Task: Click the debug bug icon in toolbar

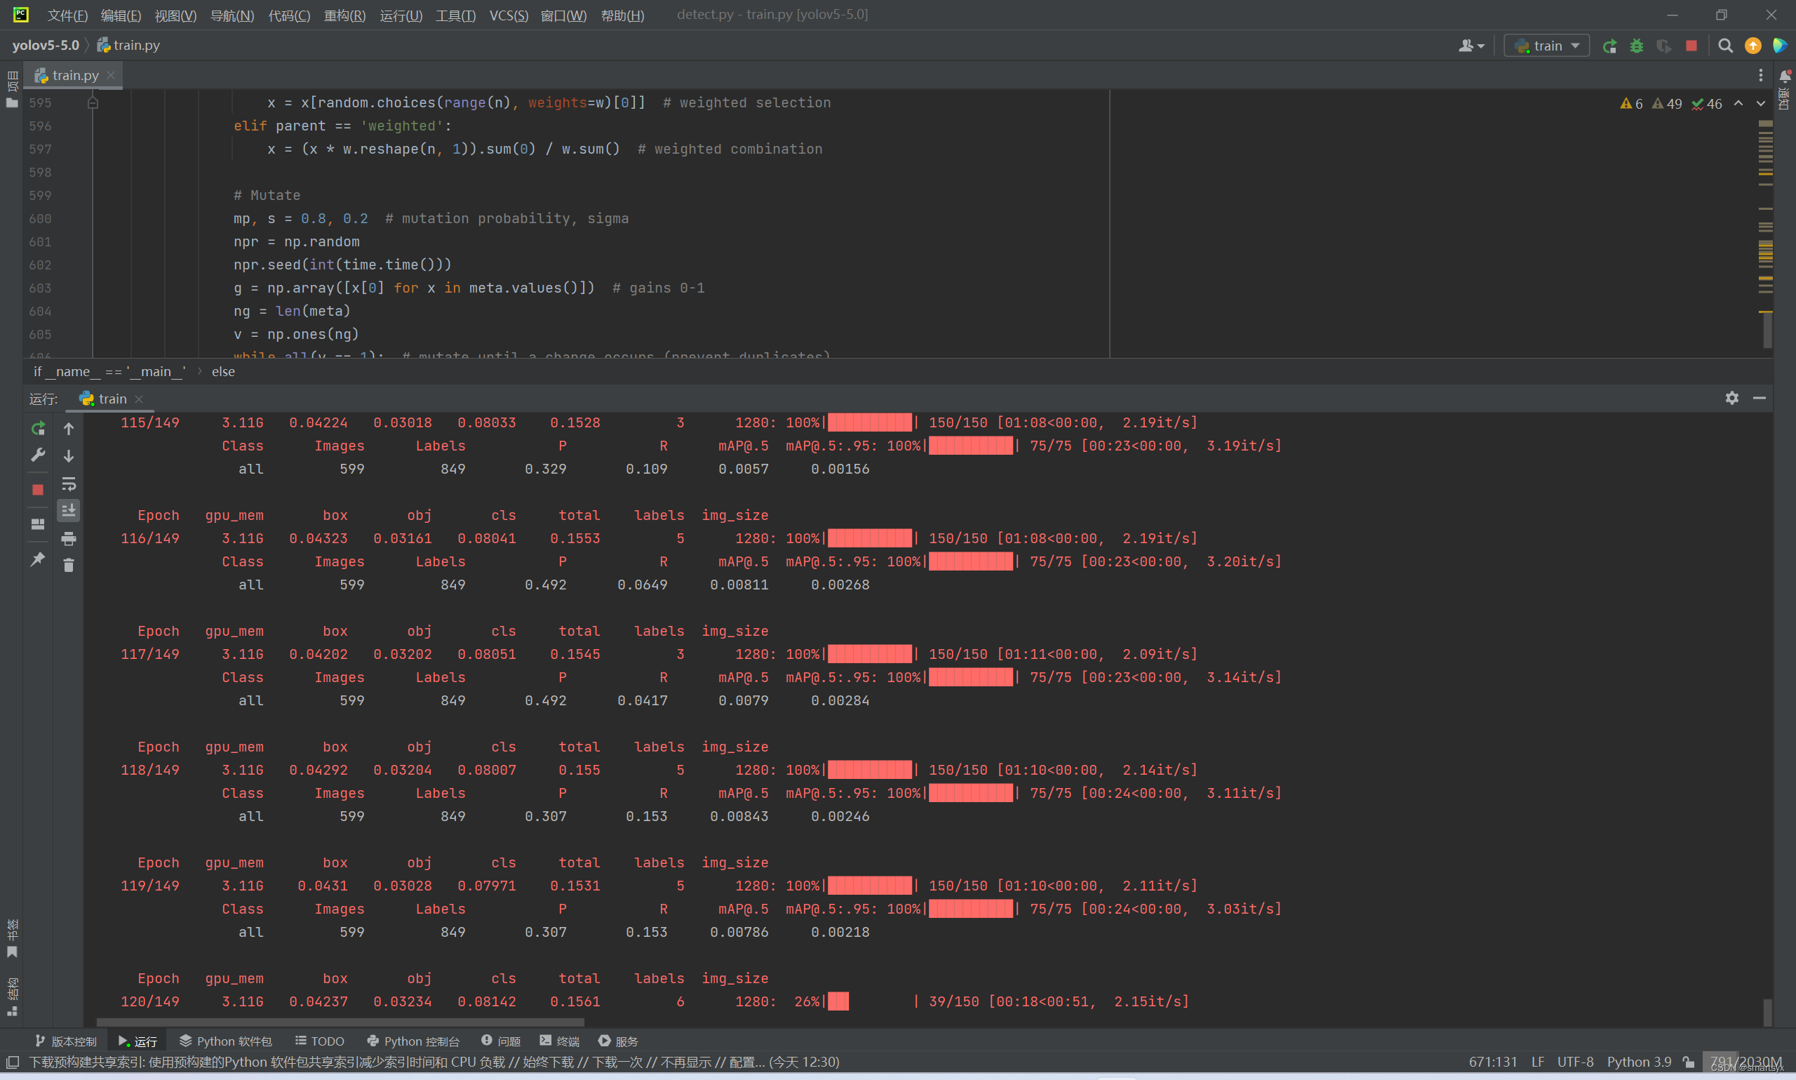Action: click(1636, 46)
